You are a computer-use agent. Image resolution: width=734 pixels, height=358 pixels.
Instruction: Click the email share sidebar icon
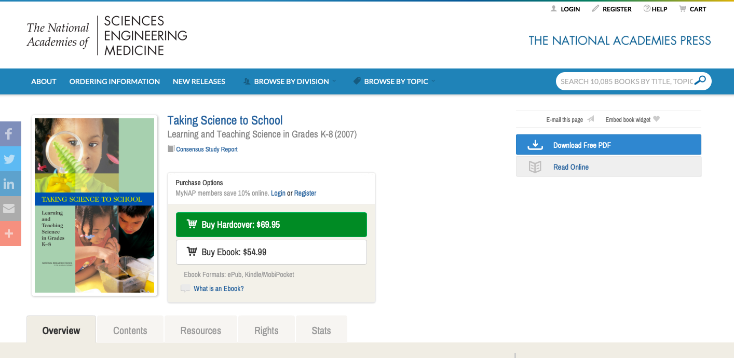tap(10, 209)
